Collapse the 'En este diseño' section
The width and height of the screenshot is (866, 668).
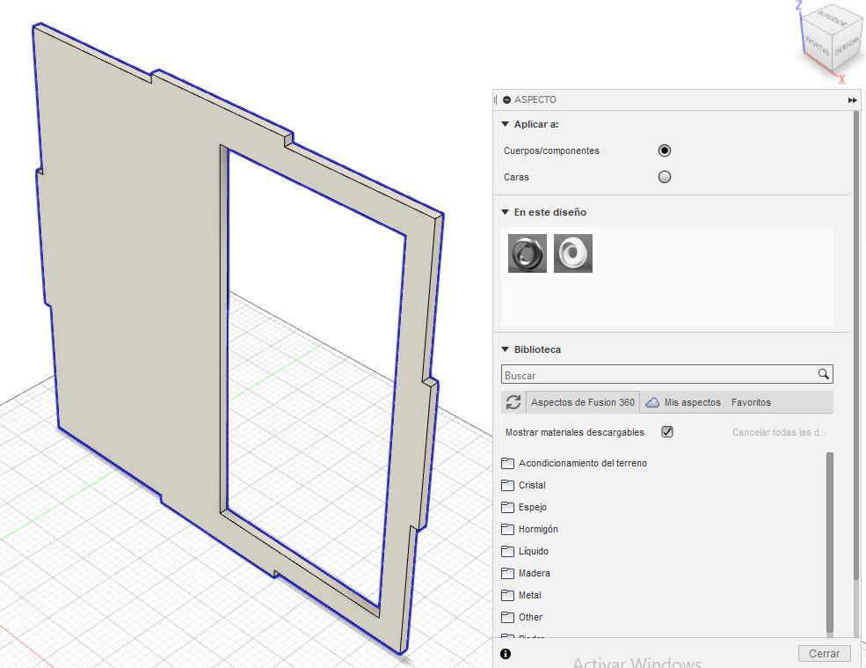coord(505,212)
